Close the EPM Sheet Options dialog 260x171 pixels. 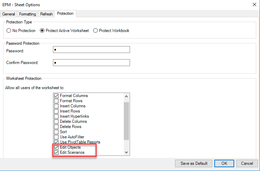click(254, 4)
